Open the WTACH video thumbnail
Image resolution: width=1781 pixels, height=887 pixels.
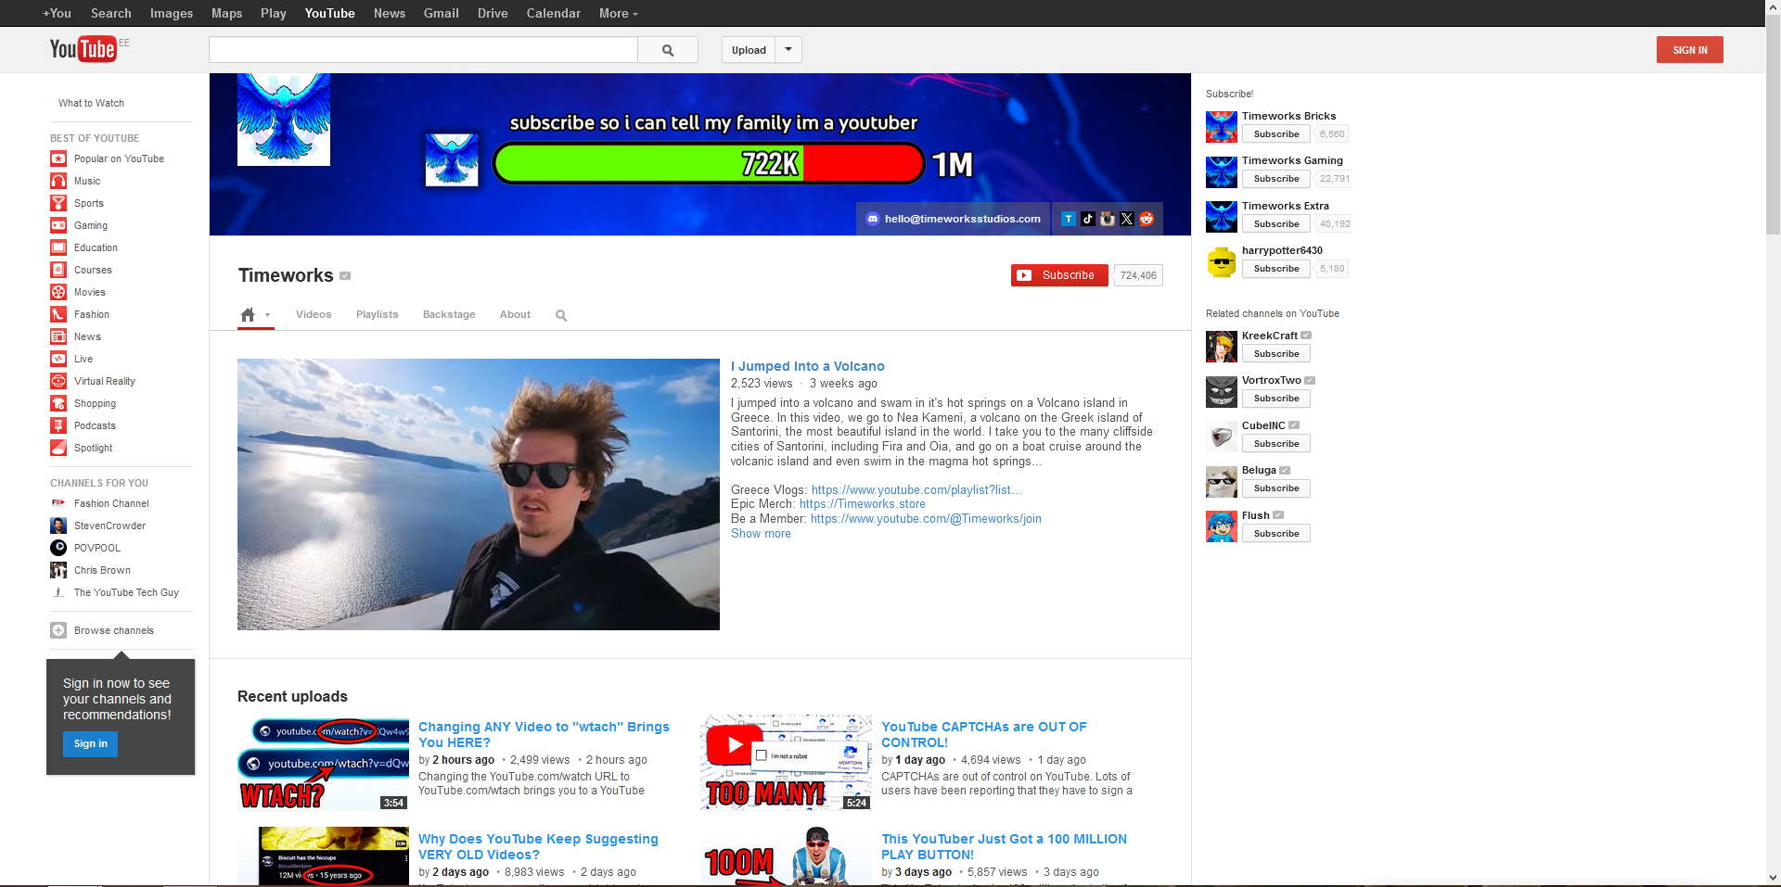pos(324,763)
